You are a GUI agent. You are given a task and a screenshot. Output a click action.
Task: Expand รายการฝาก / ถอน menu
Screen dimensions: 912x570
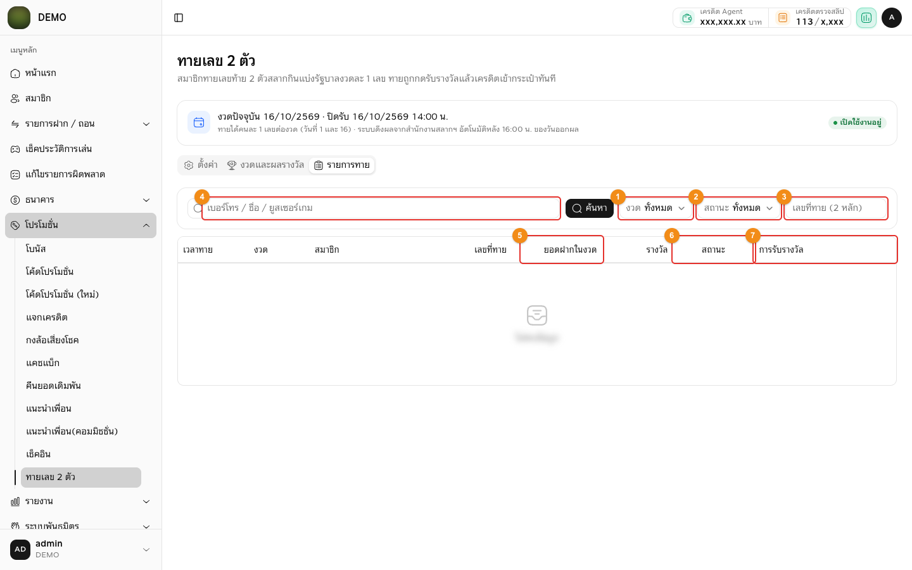81,124
